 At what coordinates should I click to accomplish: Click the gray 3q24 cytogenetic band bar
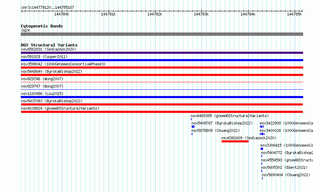click(162, 34)
